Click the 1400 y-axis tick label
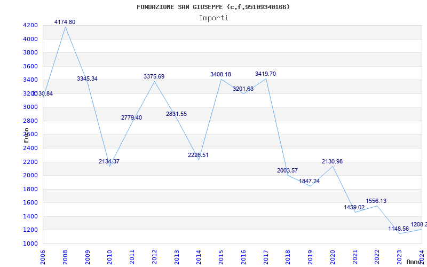This screenshot has height=267, width=427. coord(30,217)
